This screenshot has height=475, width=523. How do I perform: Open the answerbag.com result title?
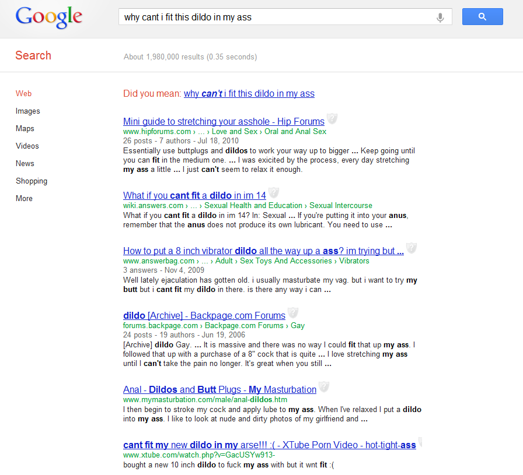(263, 251)
